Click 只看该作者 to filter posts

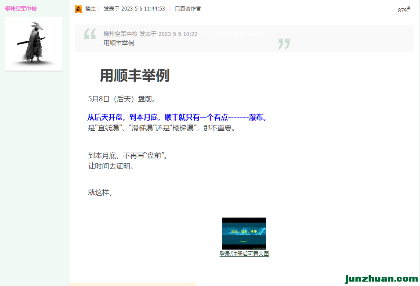pyautogui.click(x=188, y=9)
